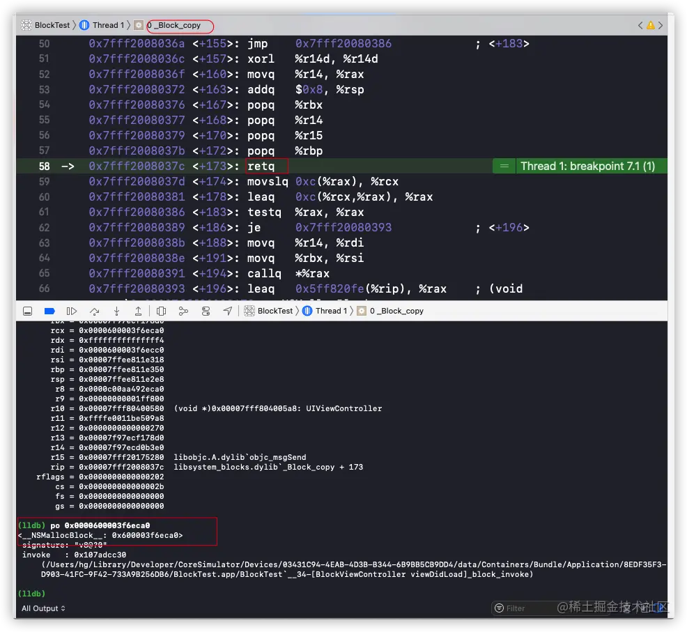Step over the current instruction

(x=94, y=311)
